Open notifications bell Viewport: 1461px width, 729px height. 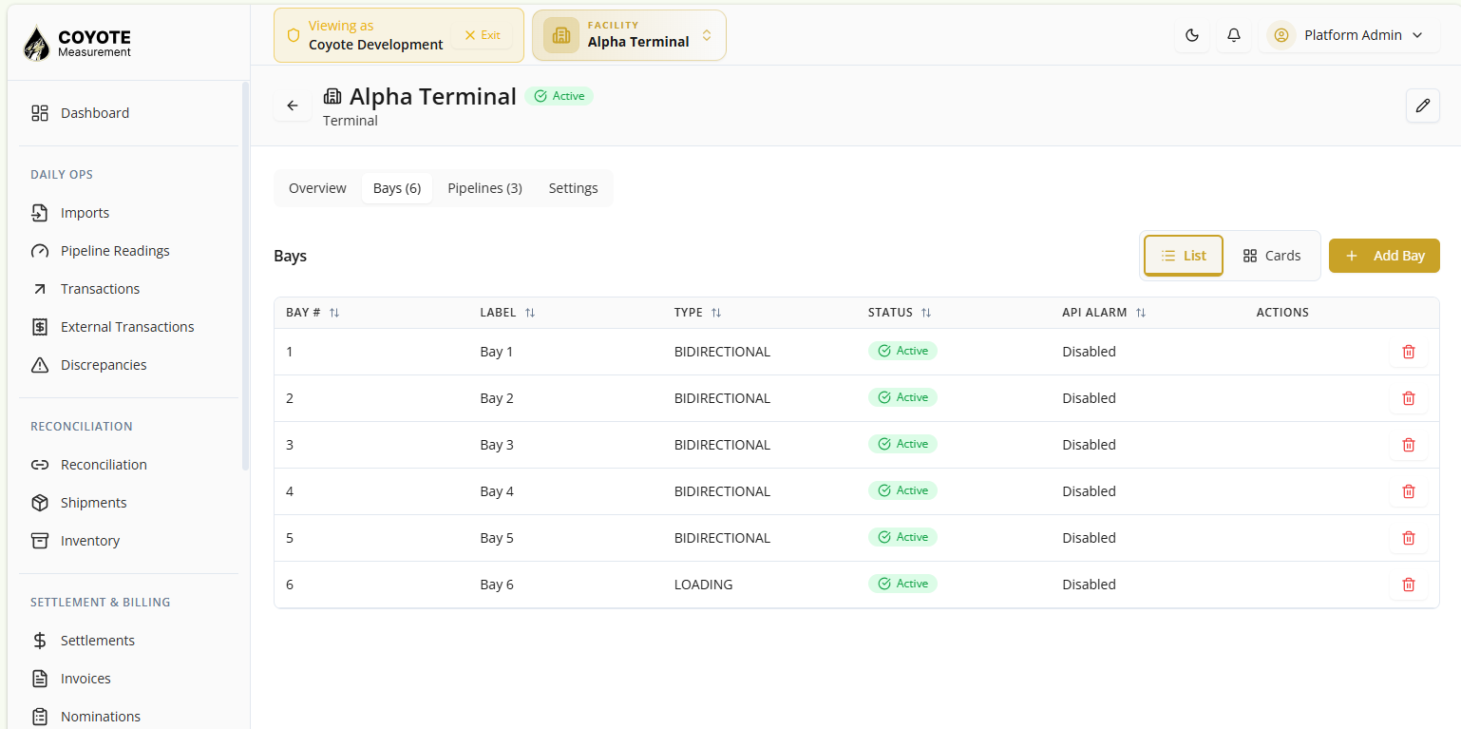[1234, 35]
